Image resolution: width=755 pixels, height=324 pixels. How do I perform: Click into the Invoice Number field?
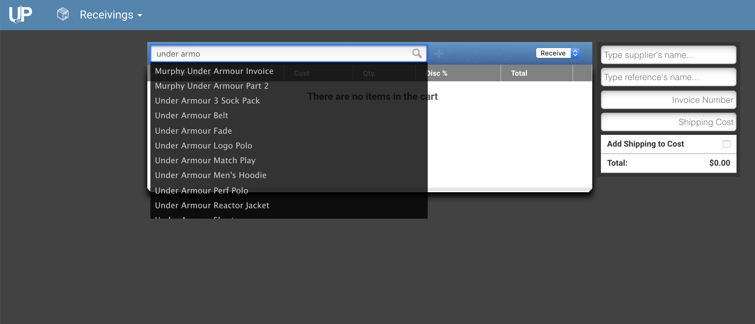point(668,100)
